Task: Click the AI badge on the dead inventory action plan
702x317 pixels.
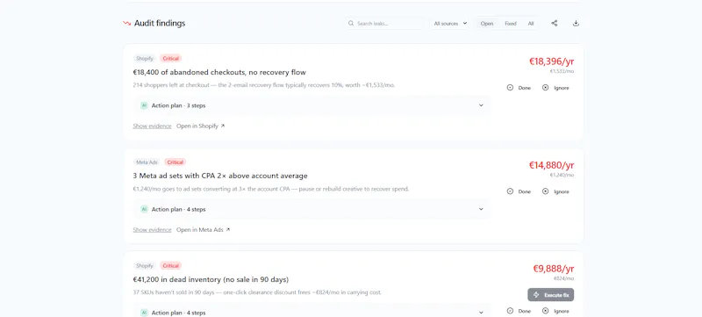Action: (144, 313)
